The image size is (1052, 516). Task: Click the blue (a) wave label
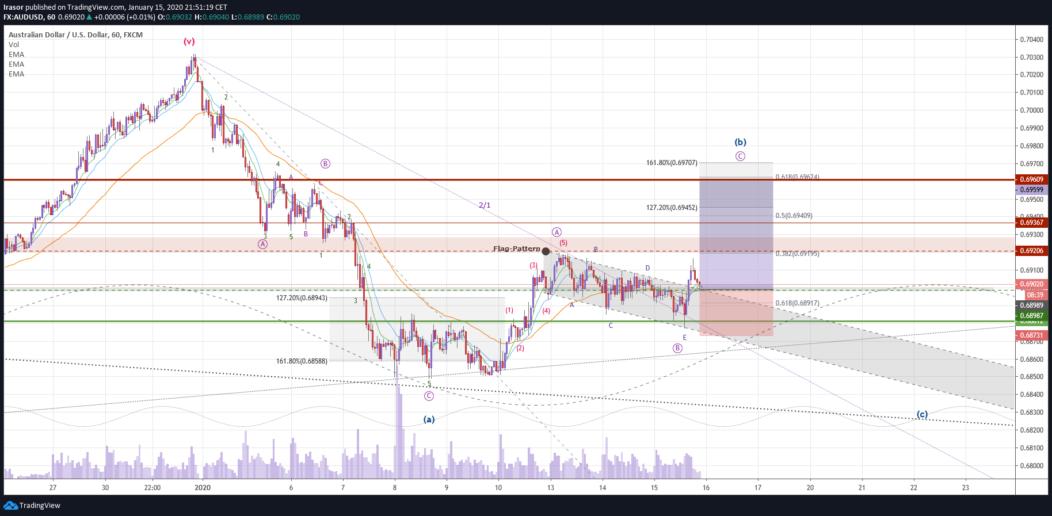(429, 419)
